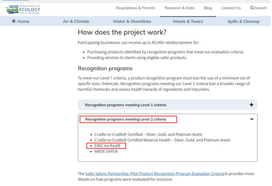This screenshot has height=186, width=272.
Task: Click the Search label in the header
Action: [x=261, y=8]
